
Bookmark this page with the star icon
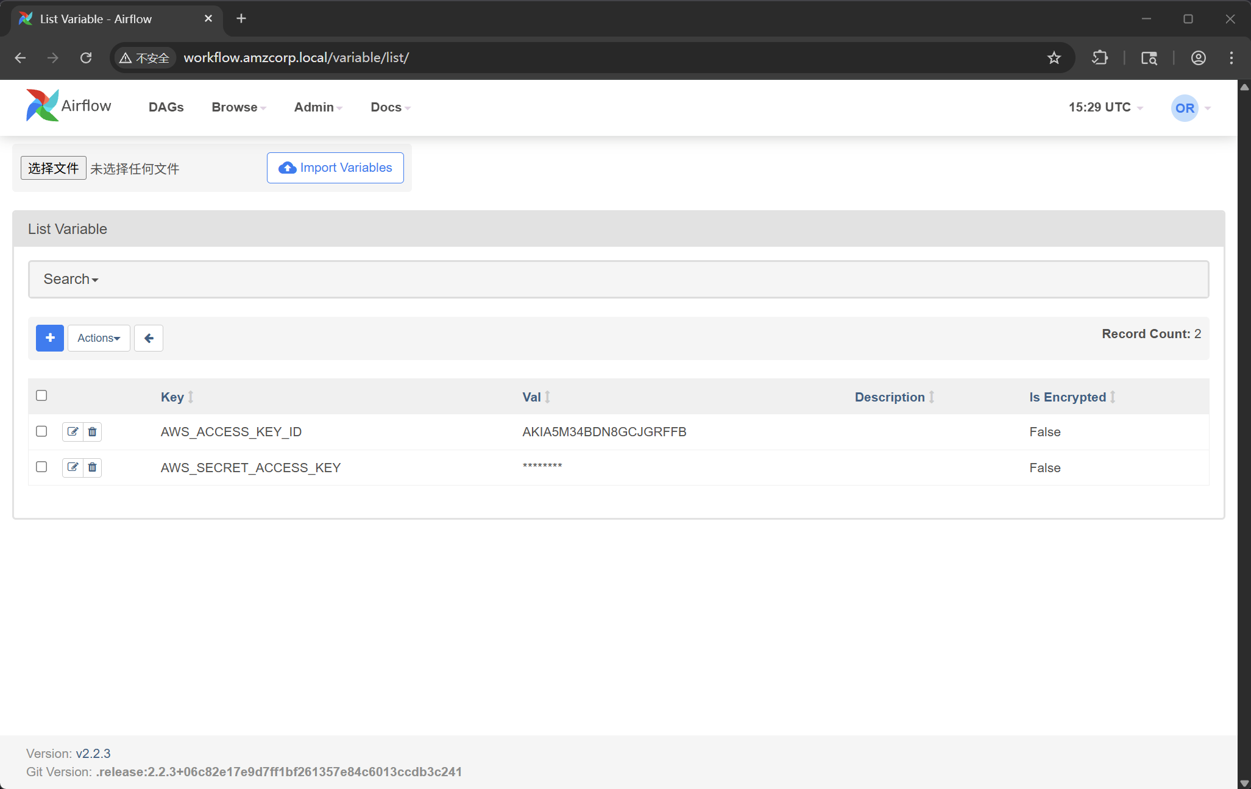pos(1054,58)
